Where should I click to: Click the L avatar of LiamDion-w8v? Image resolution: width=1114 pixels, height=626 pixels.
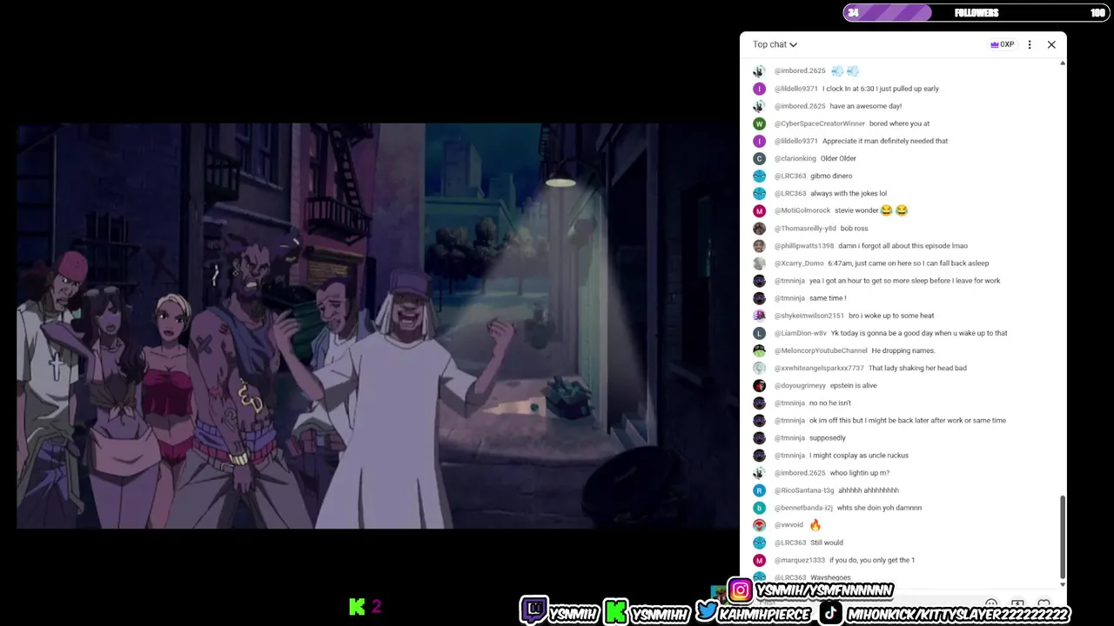759,333
